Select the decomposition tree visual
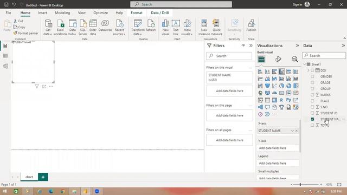This screenshot has width=347, height=195. (x=260, y=107)
